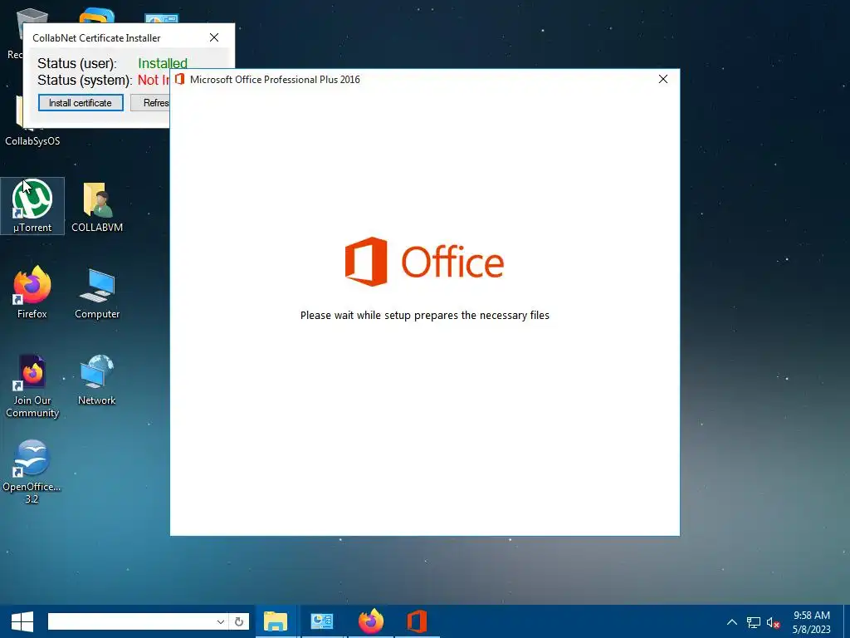
Task: Click the Office icon in setup title bar
Action: [x=180, y=79]
